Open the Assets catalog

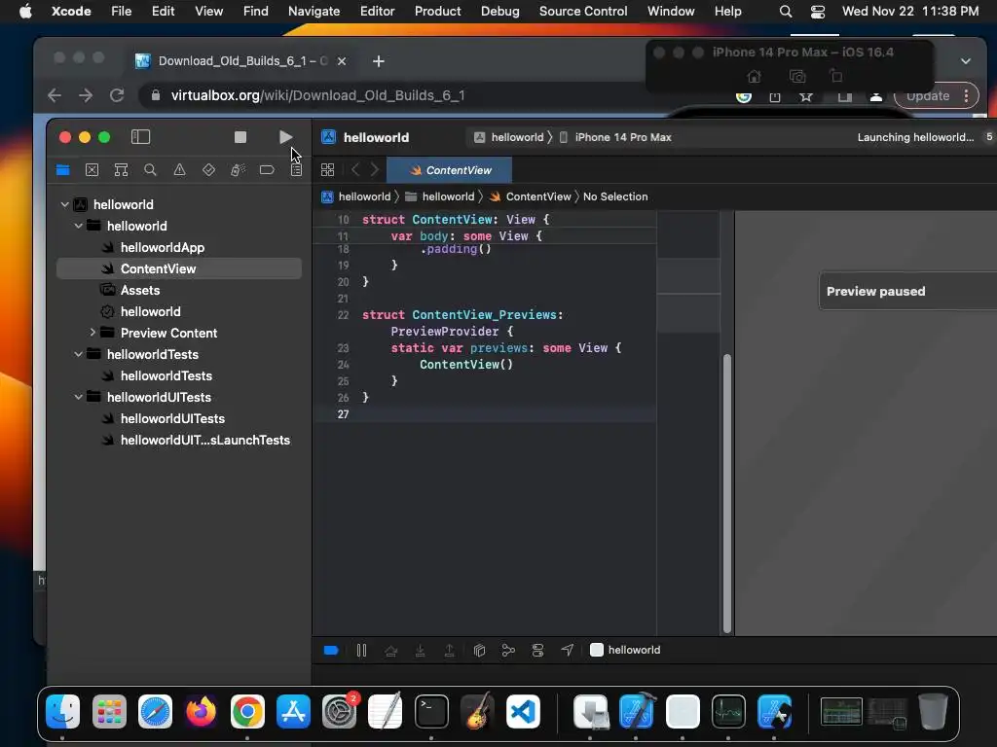(x=140, y=290)
